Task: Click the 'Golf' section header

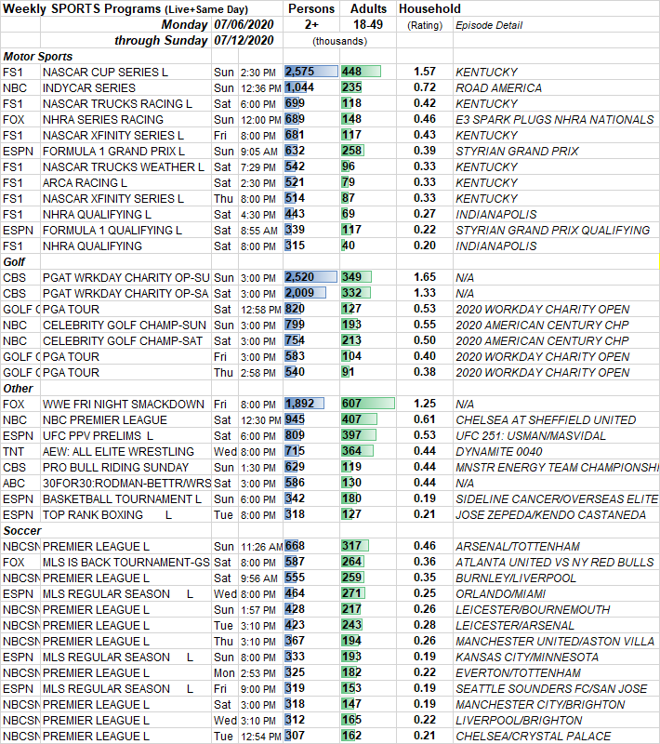Action: (14, 262)
